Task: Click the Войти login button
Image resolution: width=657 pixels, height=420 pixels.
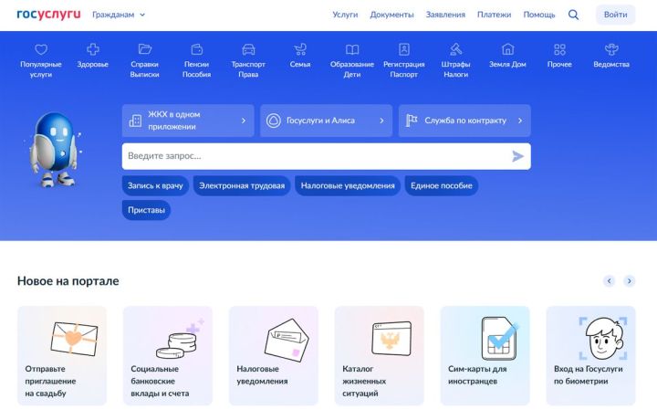Action: coord(615,15)
